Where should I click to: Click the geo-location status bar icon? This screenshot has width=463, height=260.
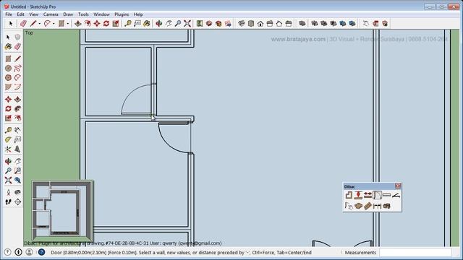click(8, 252)
